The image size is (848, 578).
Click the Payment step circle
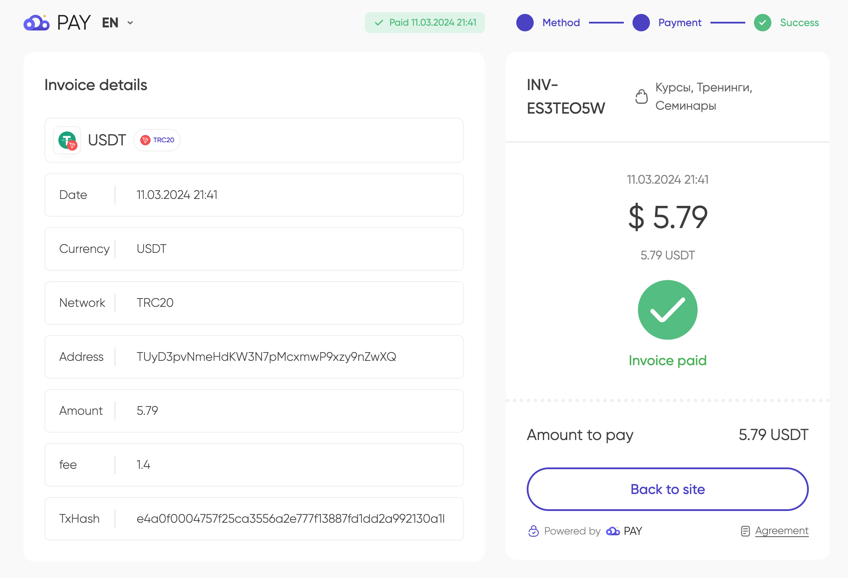[641, 23]
